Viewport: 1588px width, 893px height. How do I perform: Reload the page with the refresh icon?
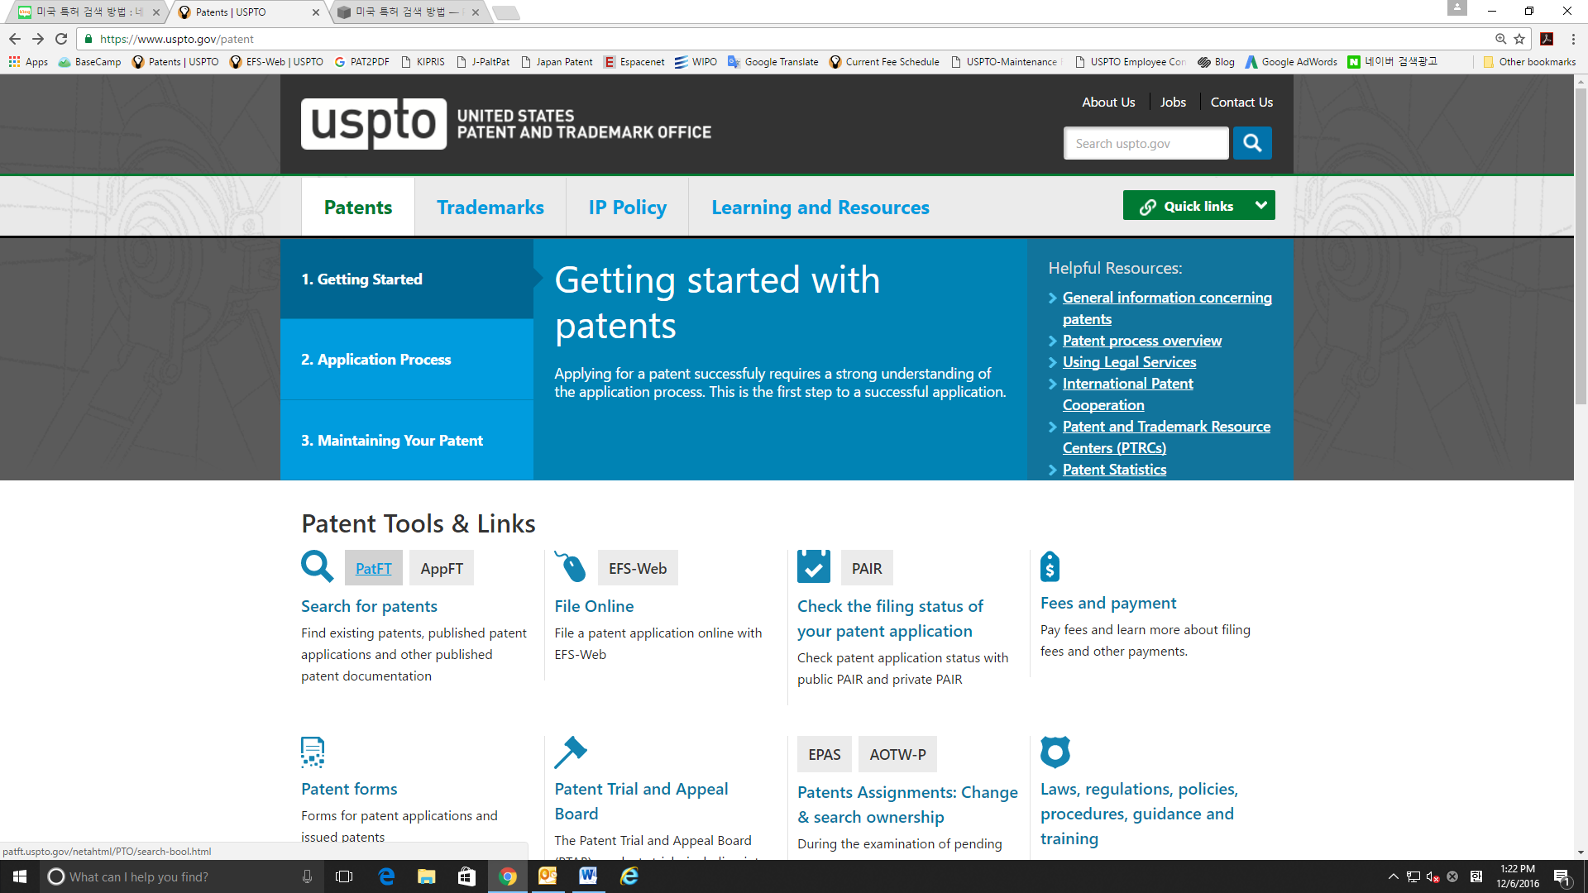(x=61, y=39)
